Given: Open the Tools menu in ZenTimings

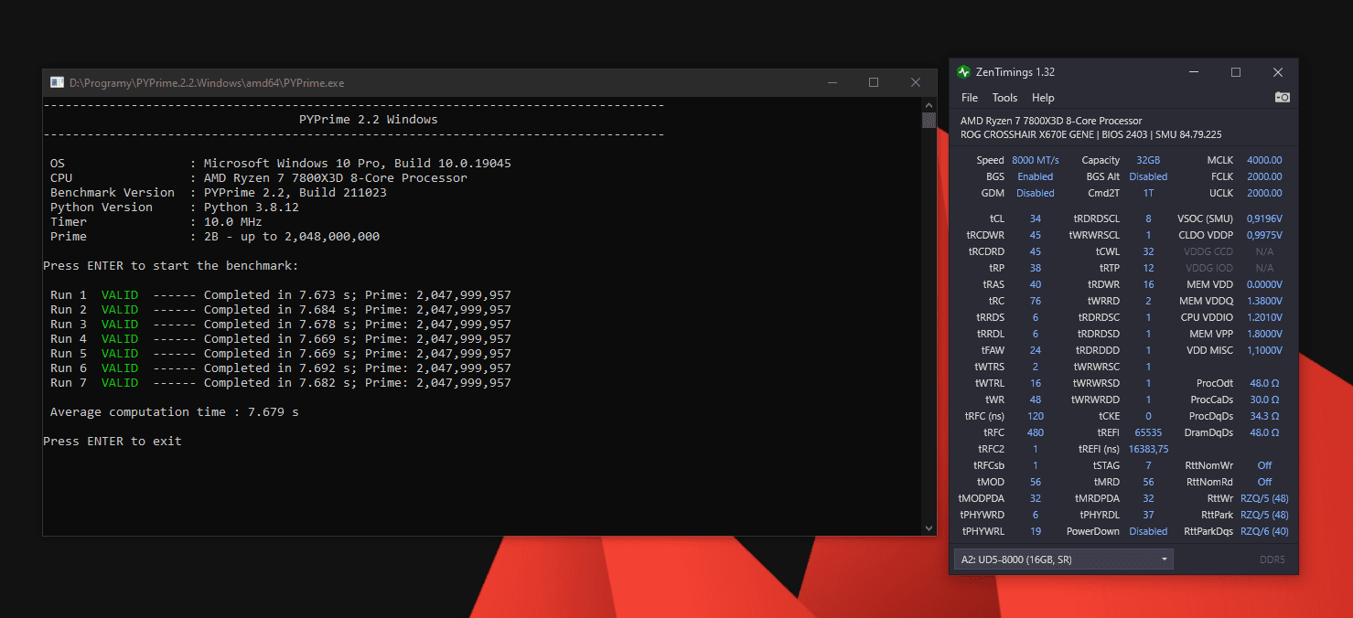Looking at the screenshot, I should (1004, 98).
